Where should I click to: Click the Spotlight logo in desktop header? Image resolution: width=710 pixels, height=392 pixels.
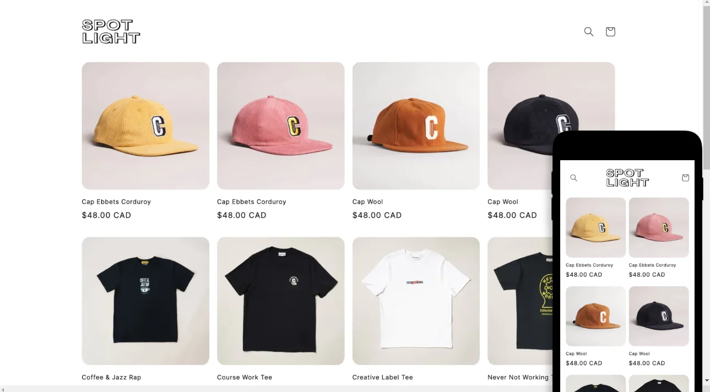tap(111, 31)
